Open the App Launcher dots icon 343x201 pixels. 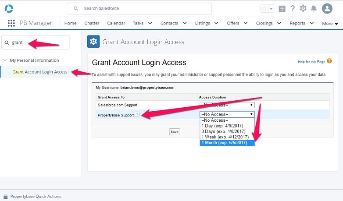point(11,23)
